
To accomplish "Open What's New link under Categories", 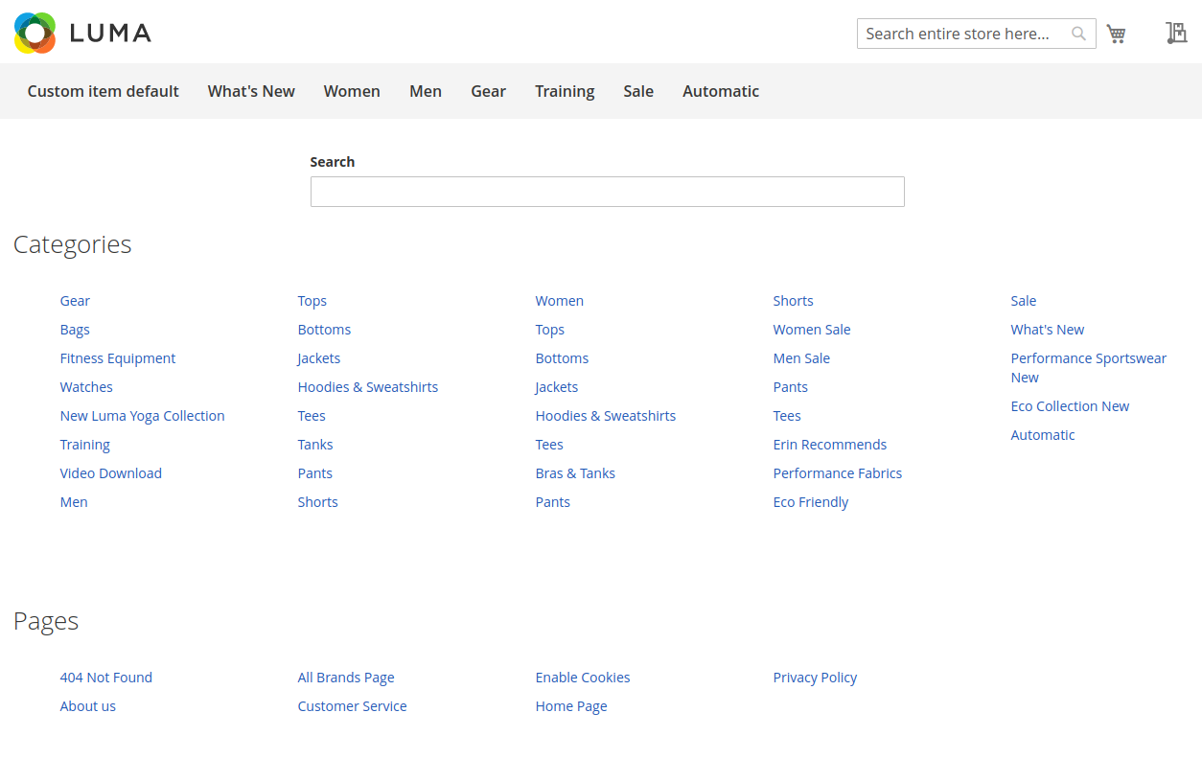I will 1048,330.
